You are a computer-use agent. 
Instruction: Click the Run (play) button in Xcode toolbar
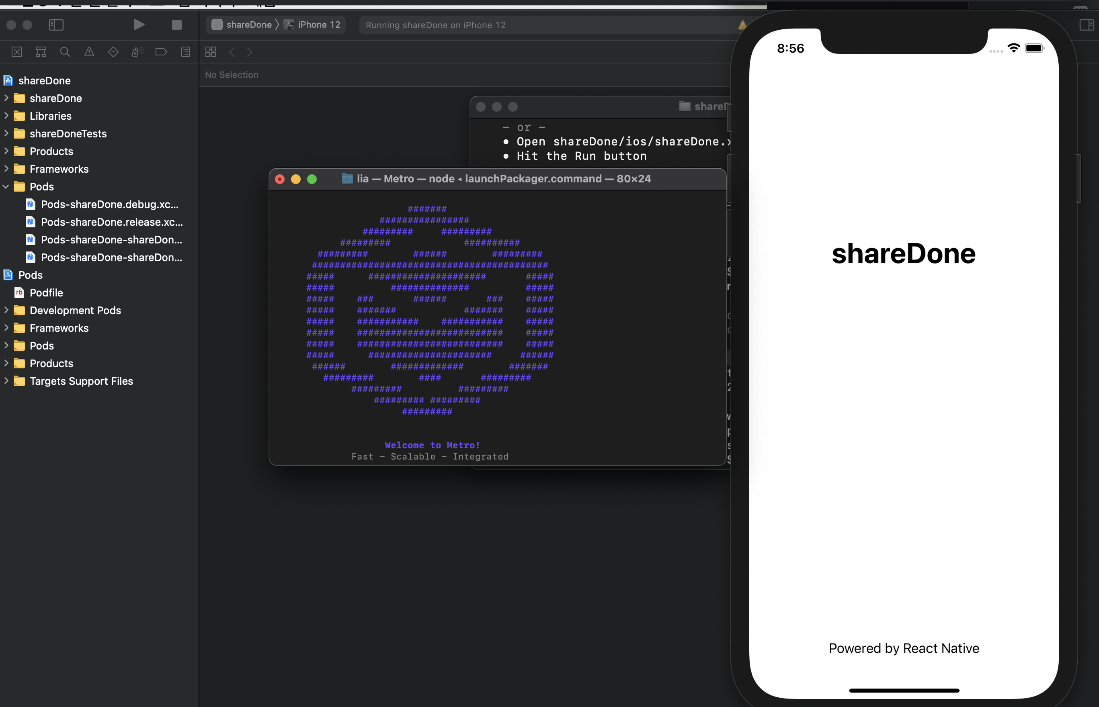coord(139,25)
